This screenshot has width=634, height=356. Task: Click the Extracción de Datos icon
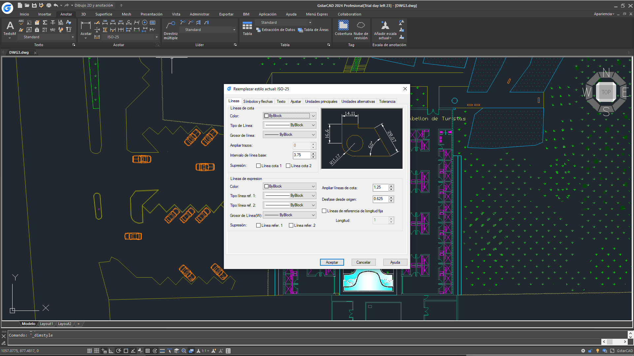[x=259, y=30]
